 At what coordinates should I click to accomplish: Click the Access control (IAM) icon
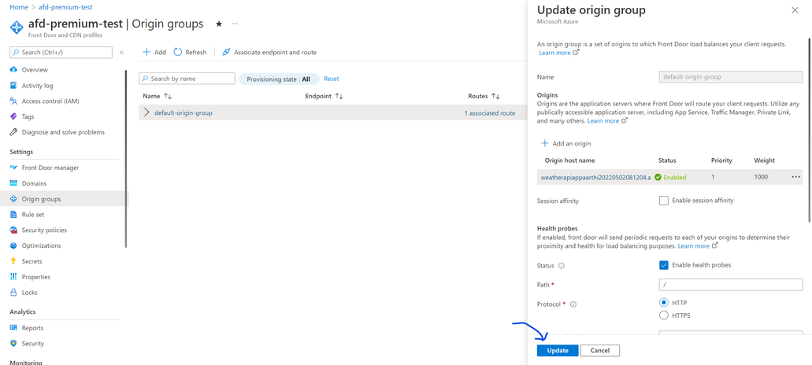[14, 101]
